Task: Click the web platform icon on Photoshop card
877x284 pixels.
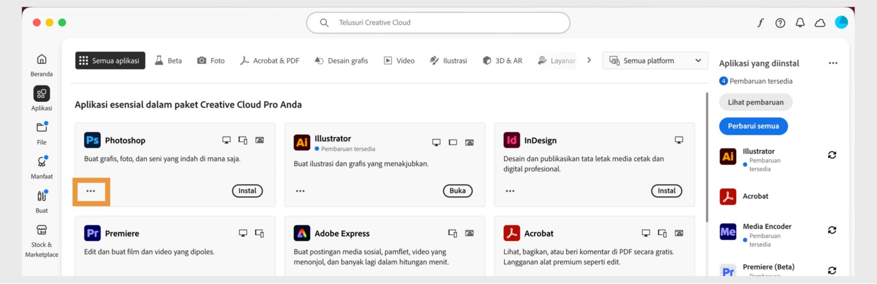Action: tap(259, 140)
